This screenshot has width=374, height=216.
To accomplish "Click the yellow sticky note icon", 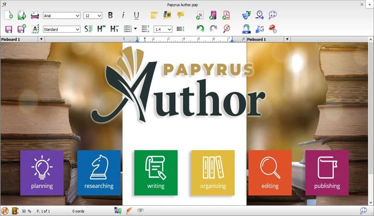I will [154, 15].
